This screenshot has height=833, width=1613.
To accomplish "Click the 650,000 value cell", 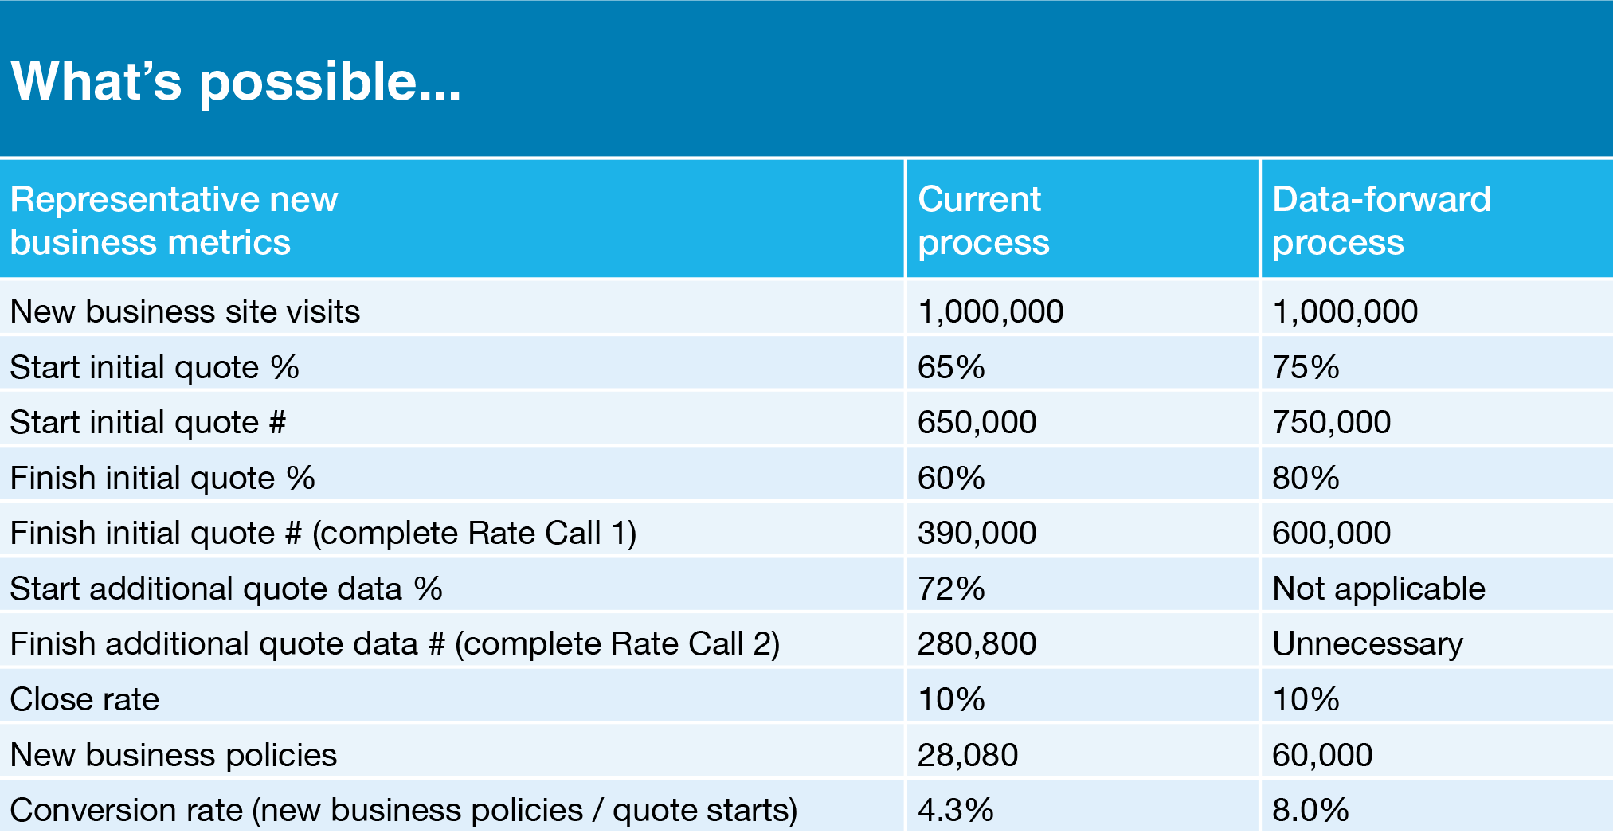I will coord(977,422).
